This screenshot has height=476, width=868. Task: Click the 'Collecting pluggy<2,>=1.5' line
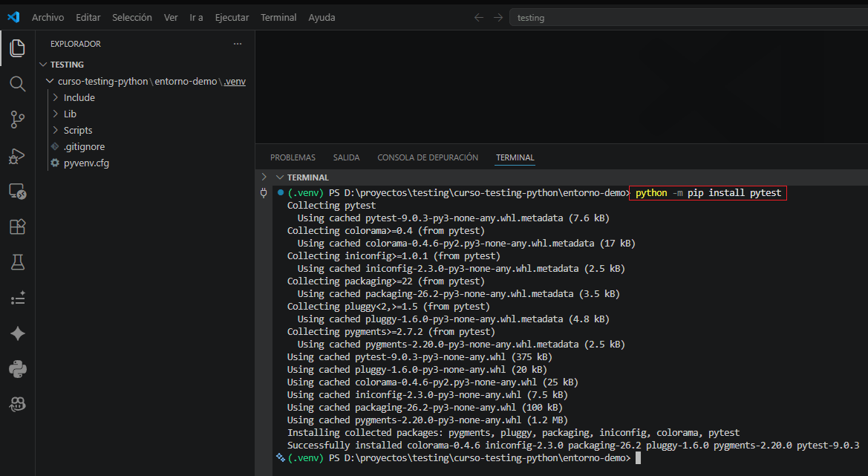(388, 306)
